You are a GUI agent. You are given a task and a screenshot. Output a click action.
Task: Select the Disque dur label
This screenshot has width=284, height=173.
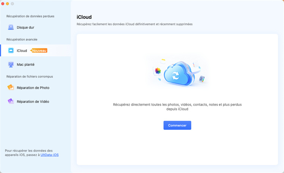click(x=25, y=28)
